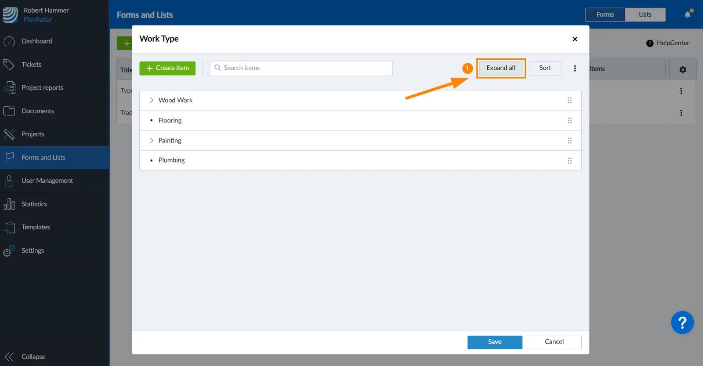Open the blue help question bubble
This screenshot has width=703, height=366.
(x=682, y=323)
